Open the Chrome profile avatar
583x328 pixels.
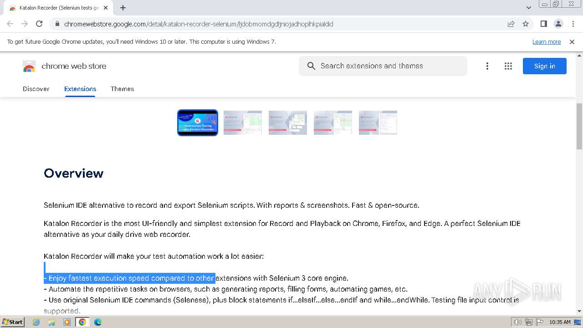[558, 24]
